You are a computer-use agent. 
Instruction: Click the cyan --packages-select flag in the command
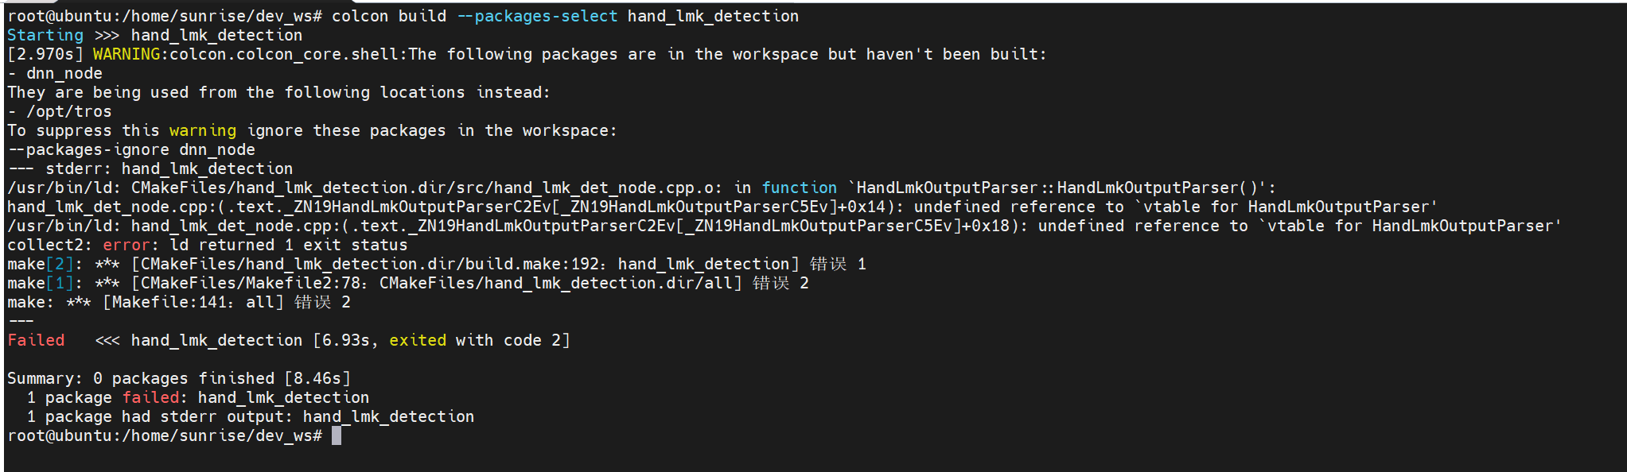point(537,16)
